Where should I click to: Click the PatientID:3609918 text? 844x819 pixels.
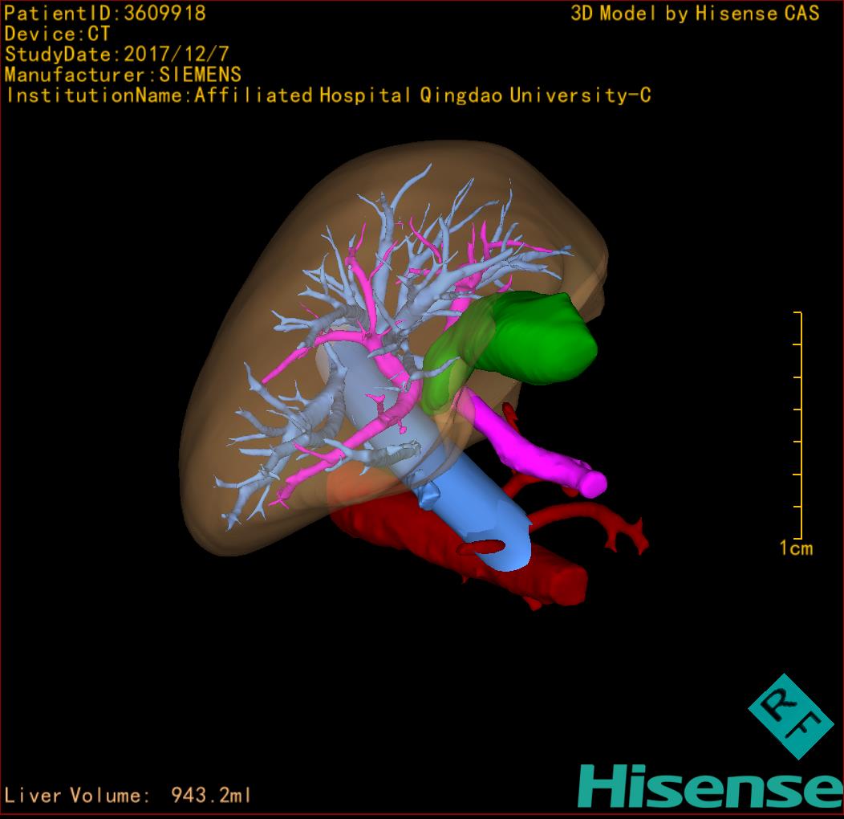(105, 14)
